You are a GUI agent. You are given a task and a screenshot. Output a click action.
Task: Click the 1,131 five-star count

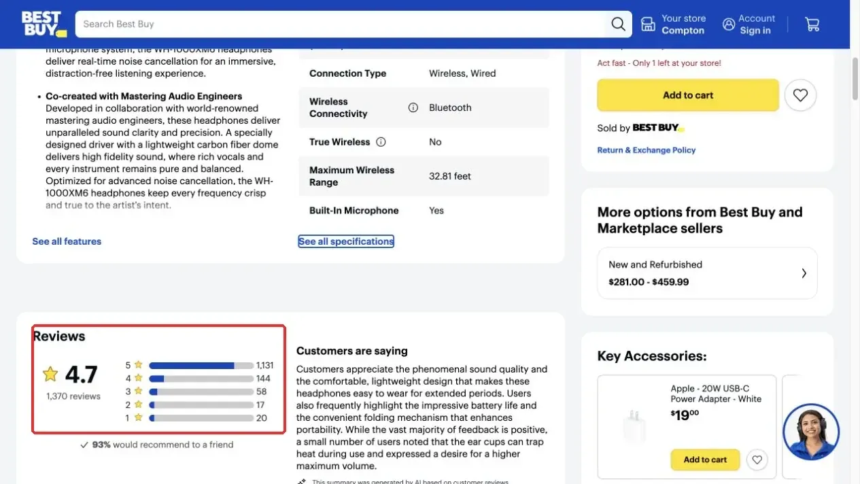point(264,365)
